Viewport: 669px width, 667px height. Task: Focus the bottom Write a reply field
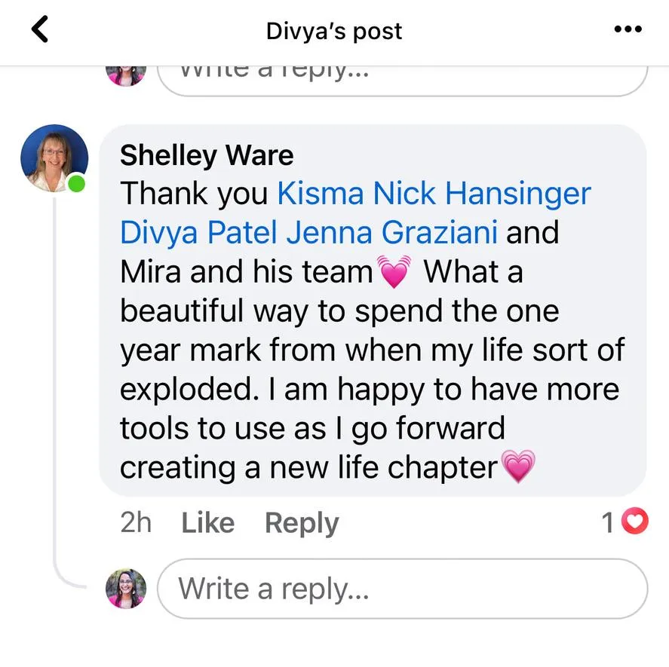403,589
